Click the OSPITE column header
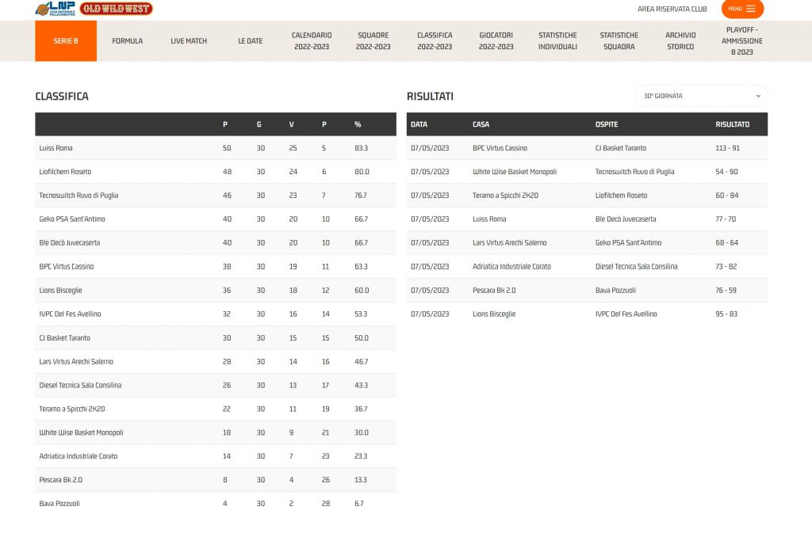Viewport: 812px width, 537px height. click(x=607, y=124)
